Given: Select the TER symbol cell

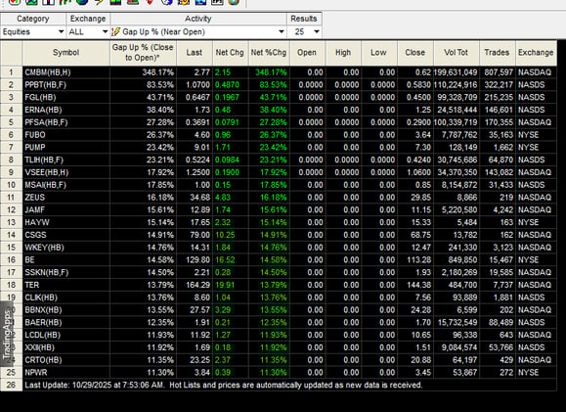Looking at the screenshot, I should pos(66,285).
